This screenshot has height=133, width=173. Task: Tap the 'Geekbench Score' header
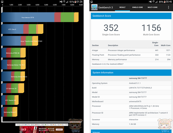131,16
